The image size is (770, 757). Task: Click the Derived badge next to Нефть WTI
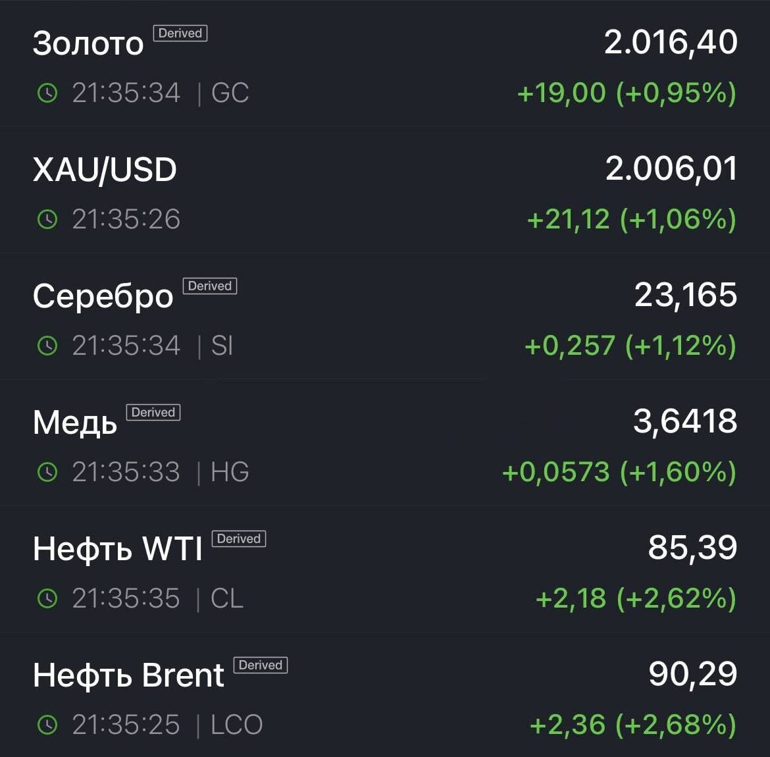click(x=240, y=538)
